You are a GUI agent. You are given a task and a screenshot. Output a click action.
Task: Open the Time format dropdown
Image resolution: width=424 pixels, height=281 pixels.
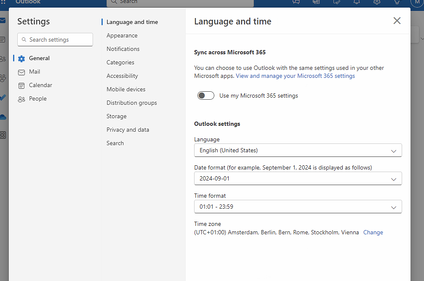point(298,207)
